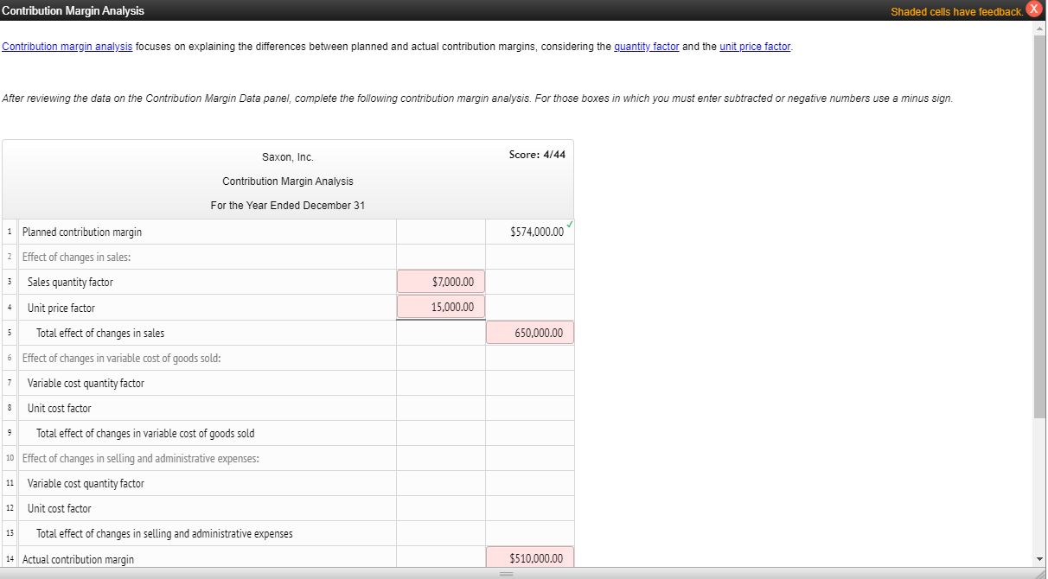Click the Planned contribution margin amount cell
The height and width of the screenshot is (579, 1048).
(x=529, y=231)
